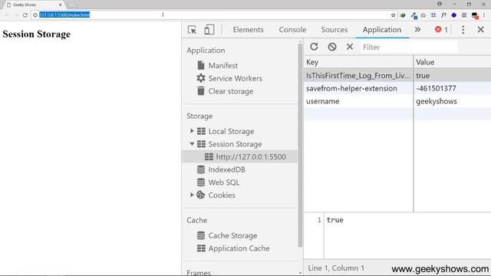The width and height of the screenshot is (491, 276).
Task: Activate the inspect element picker icon
Action: [192, 30]
